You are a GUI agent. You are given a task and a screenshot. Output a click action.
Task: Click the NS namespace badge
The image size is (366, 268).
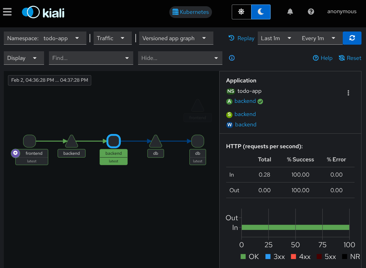point(231,91)
